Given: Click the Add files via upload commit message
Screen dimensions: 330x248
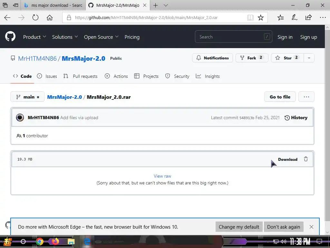Looking at the screenshot, I should click(79, 118).
